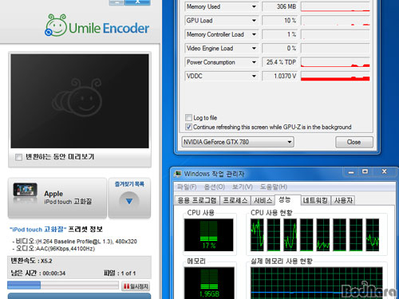Screen dimensions: 399x299
Task: Uncheck Continue refreshing in background option
Action: 188,127
